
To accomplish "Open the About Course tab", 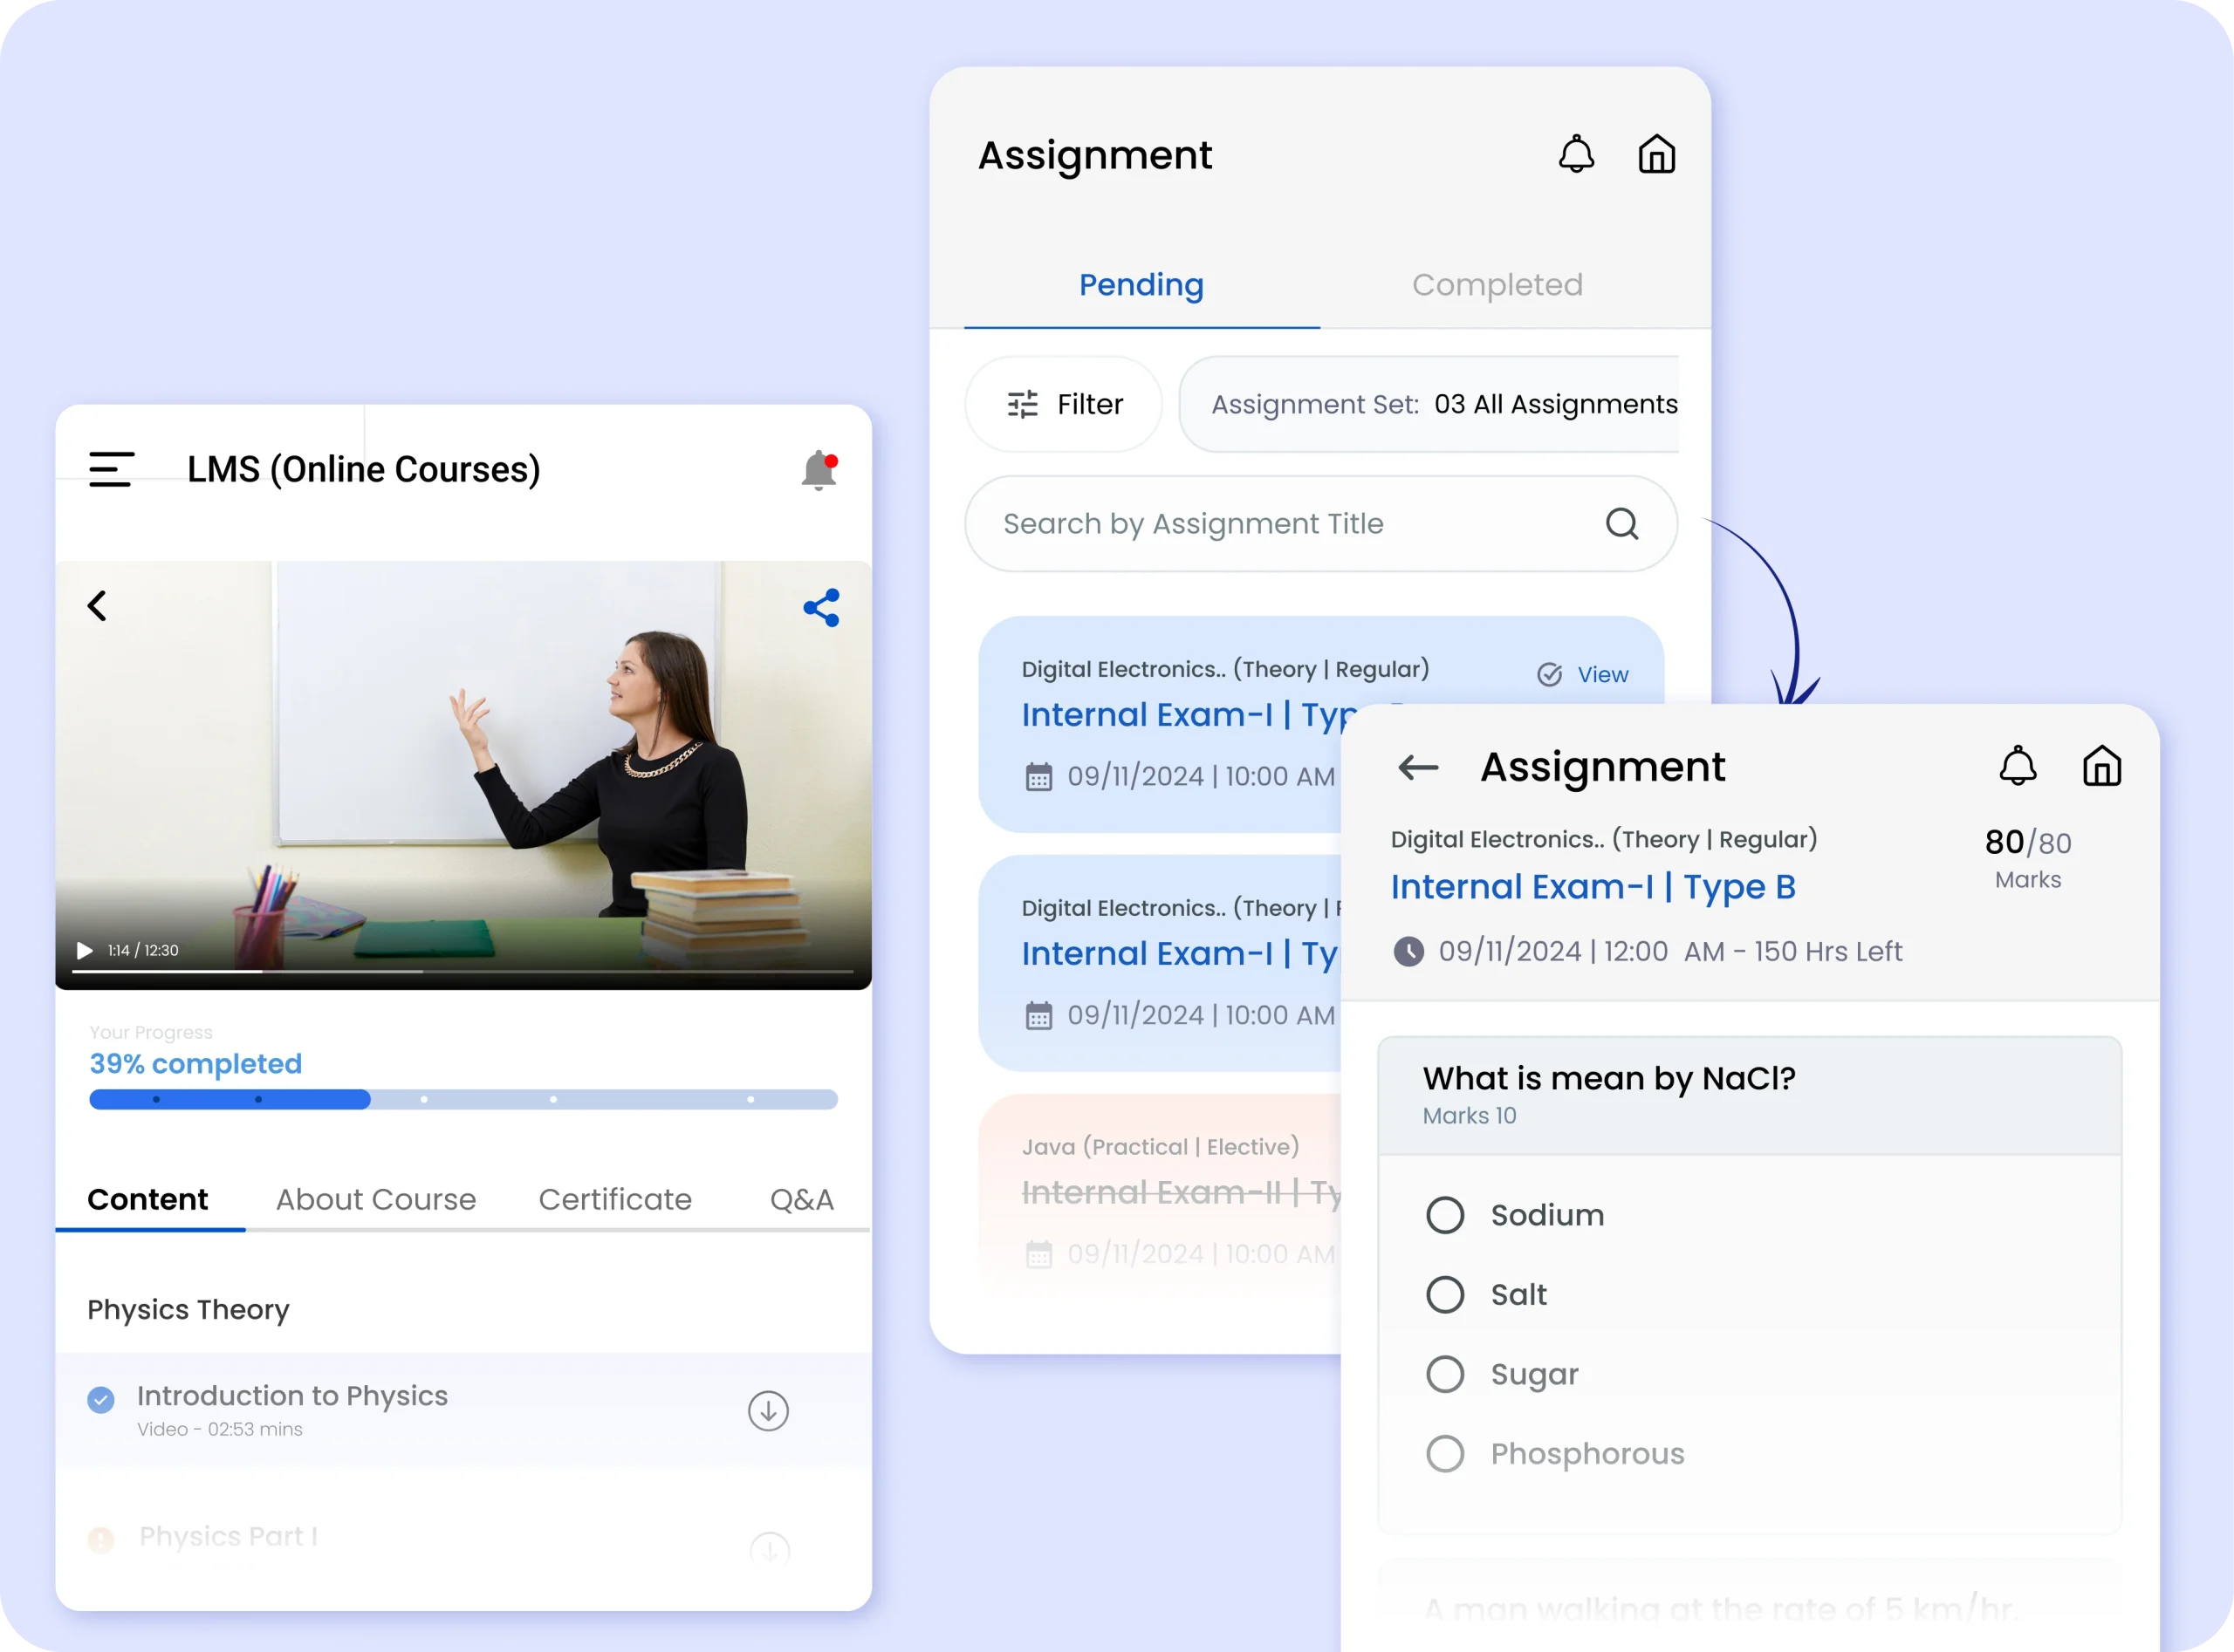I will pyautogui.click(x=375, y=1199).
